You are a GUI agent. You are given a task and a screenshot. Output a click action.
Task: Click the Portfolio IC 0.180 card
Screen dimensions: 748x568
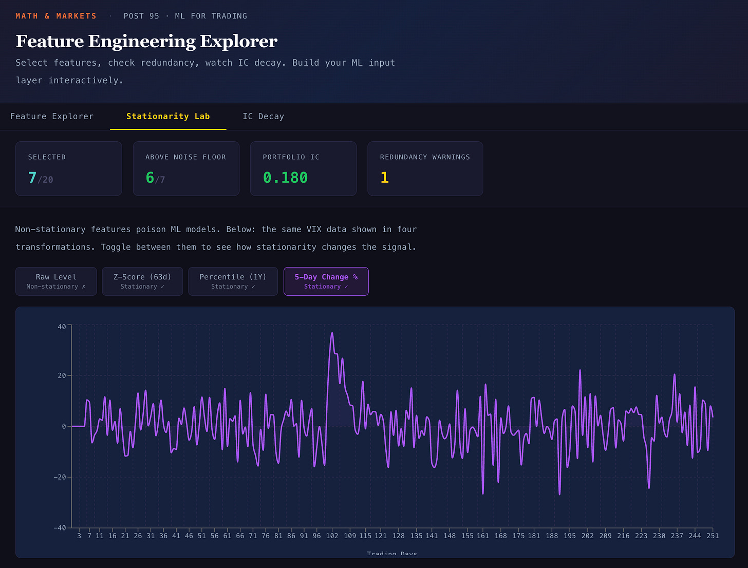tap(303, 168)
